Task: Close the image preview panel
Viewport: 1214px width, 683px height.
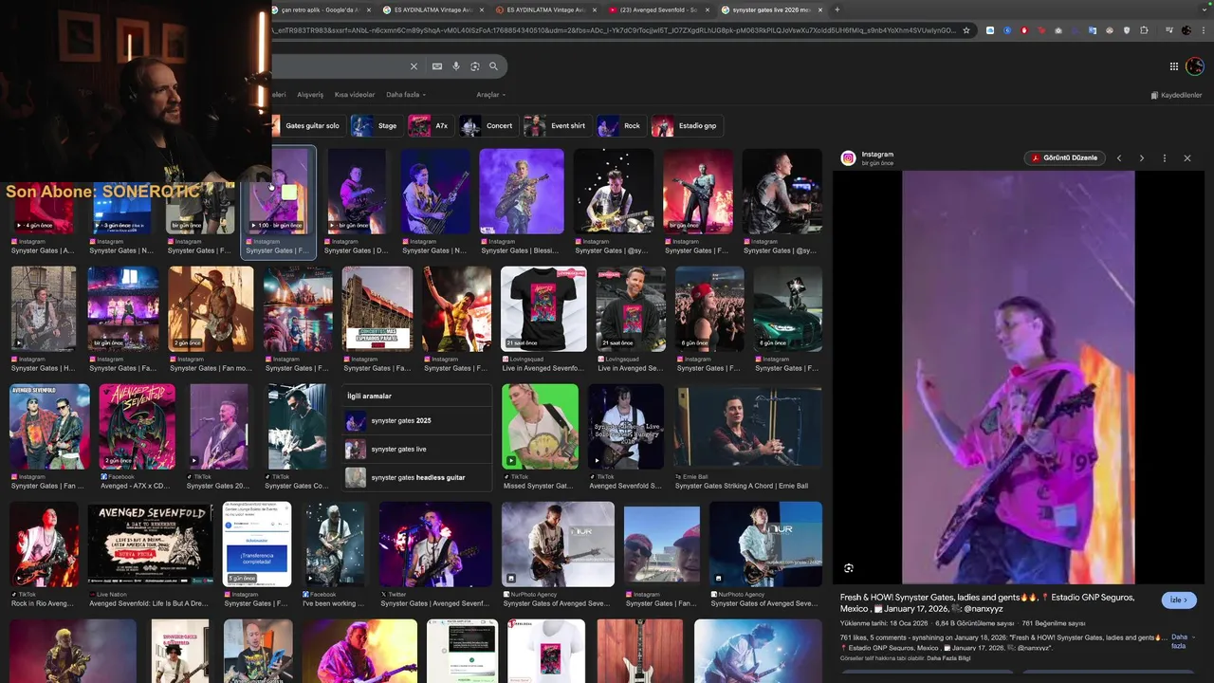Action: [1187, 158]
